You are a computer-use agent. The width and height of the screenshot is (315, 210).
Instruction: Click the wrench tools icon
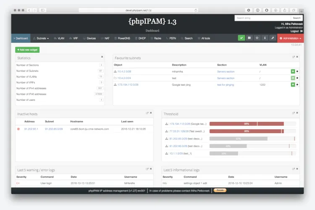[273, 38]
